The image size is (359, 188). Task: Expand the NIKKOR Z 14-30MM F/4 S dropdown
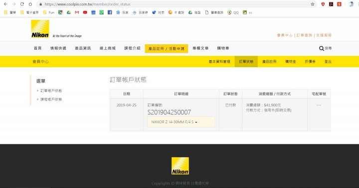(x=181, y=122)
